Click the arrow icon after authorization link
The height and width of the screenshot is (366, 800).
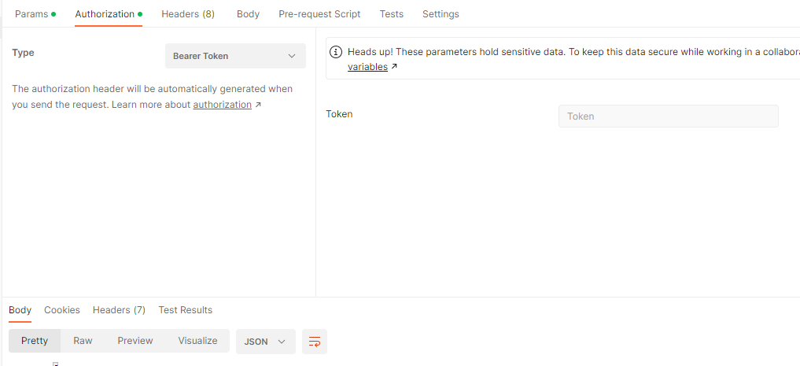[x=258, y=105]
